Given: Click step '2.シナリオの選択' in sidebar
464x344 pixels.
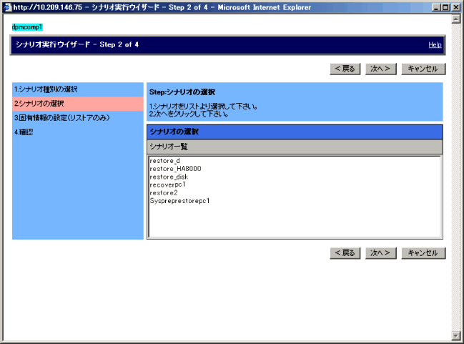Looking at the screenshot, I should (x=78, y=104).
